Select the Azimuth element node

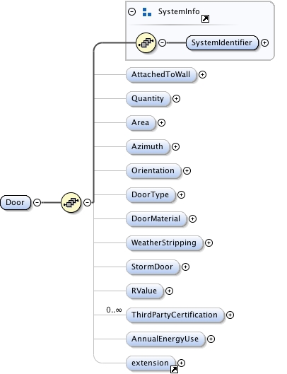tap(148, 146)
